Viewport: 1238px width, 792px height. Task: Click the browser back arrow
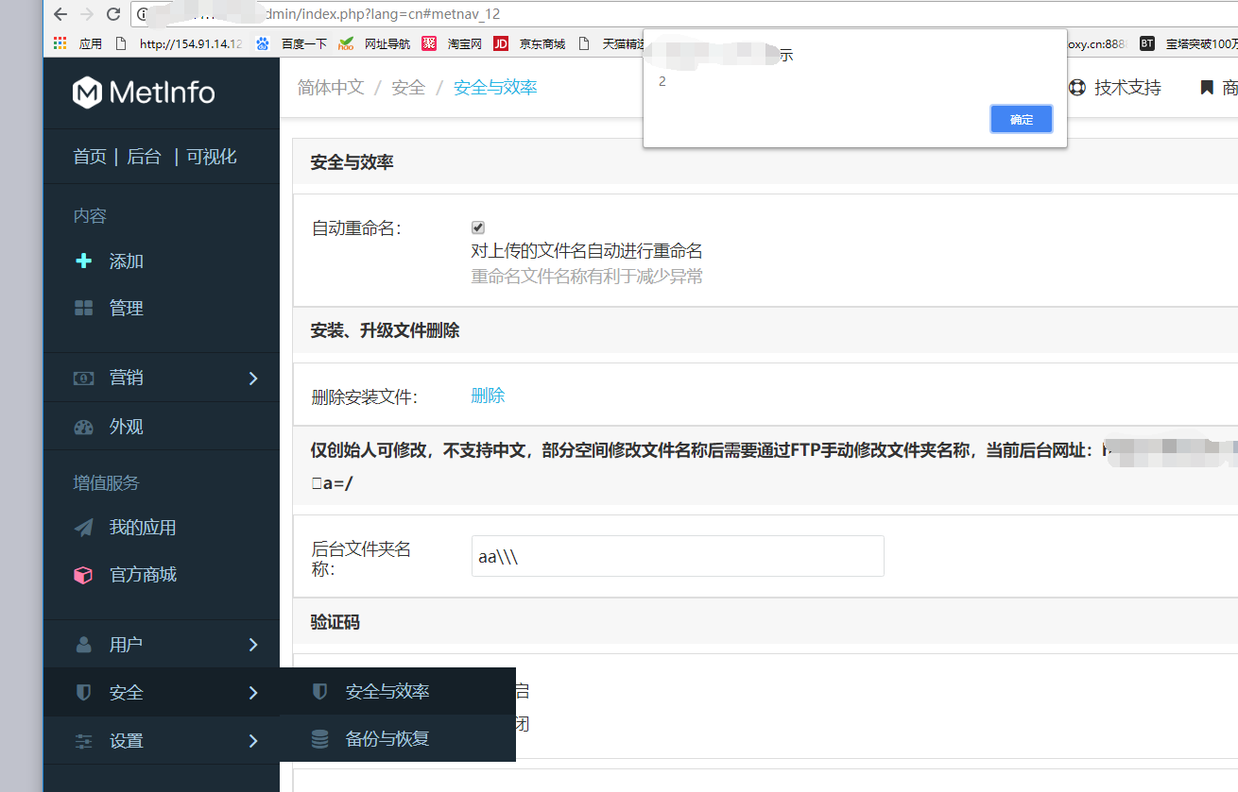60,14
